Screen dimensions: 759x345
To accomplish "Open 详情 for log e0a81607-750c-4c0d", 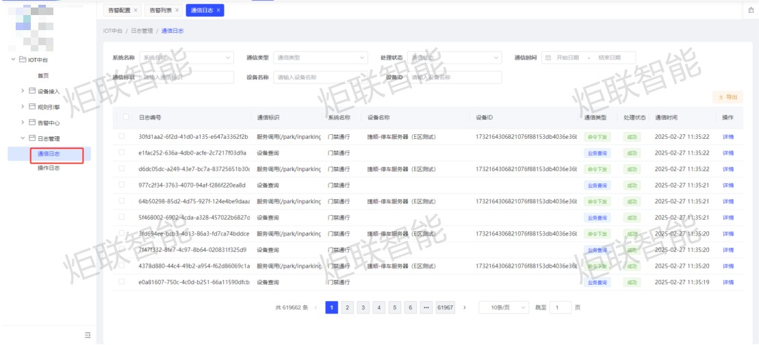I will coord(728,282).
